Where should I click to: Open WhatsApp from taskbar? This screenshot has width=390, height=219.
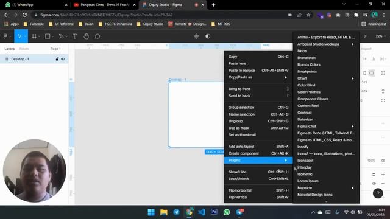click(226, 212)
